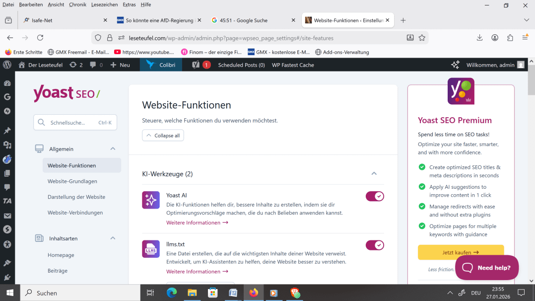This screenshot has width=535, height=301.
Task: Click the Jetzt kaufen button
Action: coord(461,252)
